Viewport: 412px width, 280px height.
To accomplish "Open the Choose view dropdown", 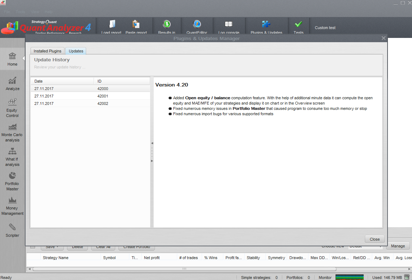I will tap(365, 246).
